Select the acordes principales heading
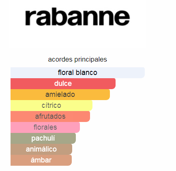This screenshot has width=176, height=171. (x=77, y=60)
